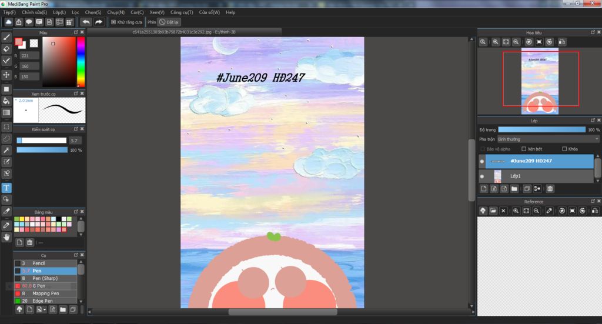Select the Hand pan tool

[x=6, y=237]
